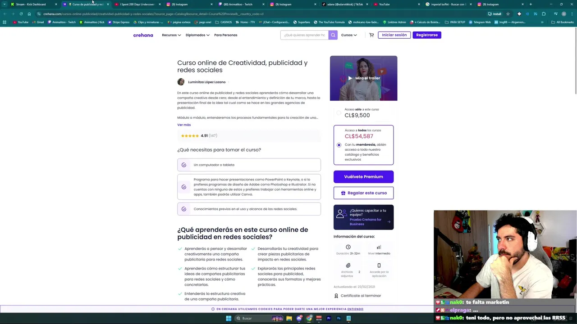Open the PARA SETUP bookmarks folder

click(455, 22)
